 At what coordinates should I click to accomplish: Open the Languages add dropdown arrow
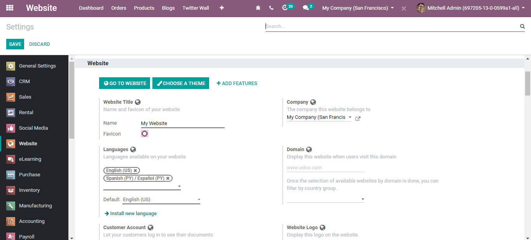[179, 186]
